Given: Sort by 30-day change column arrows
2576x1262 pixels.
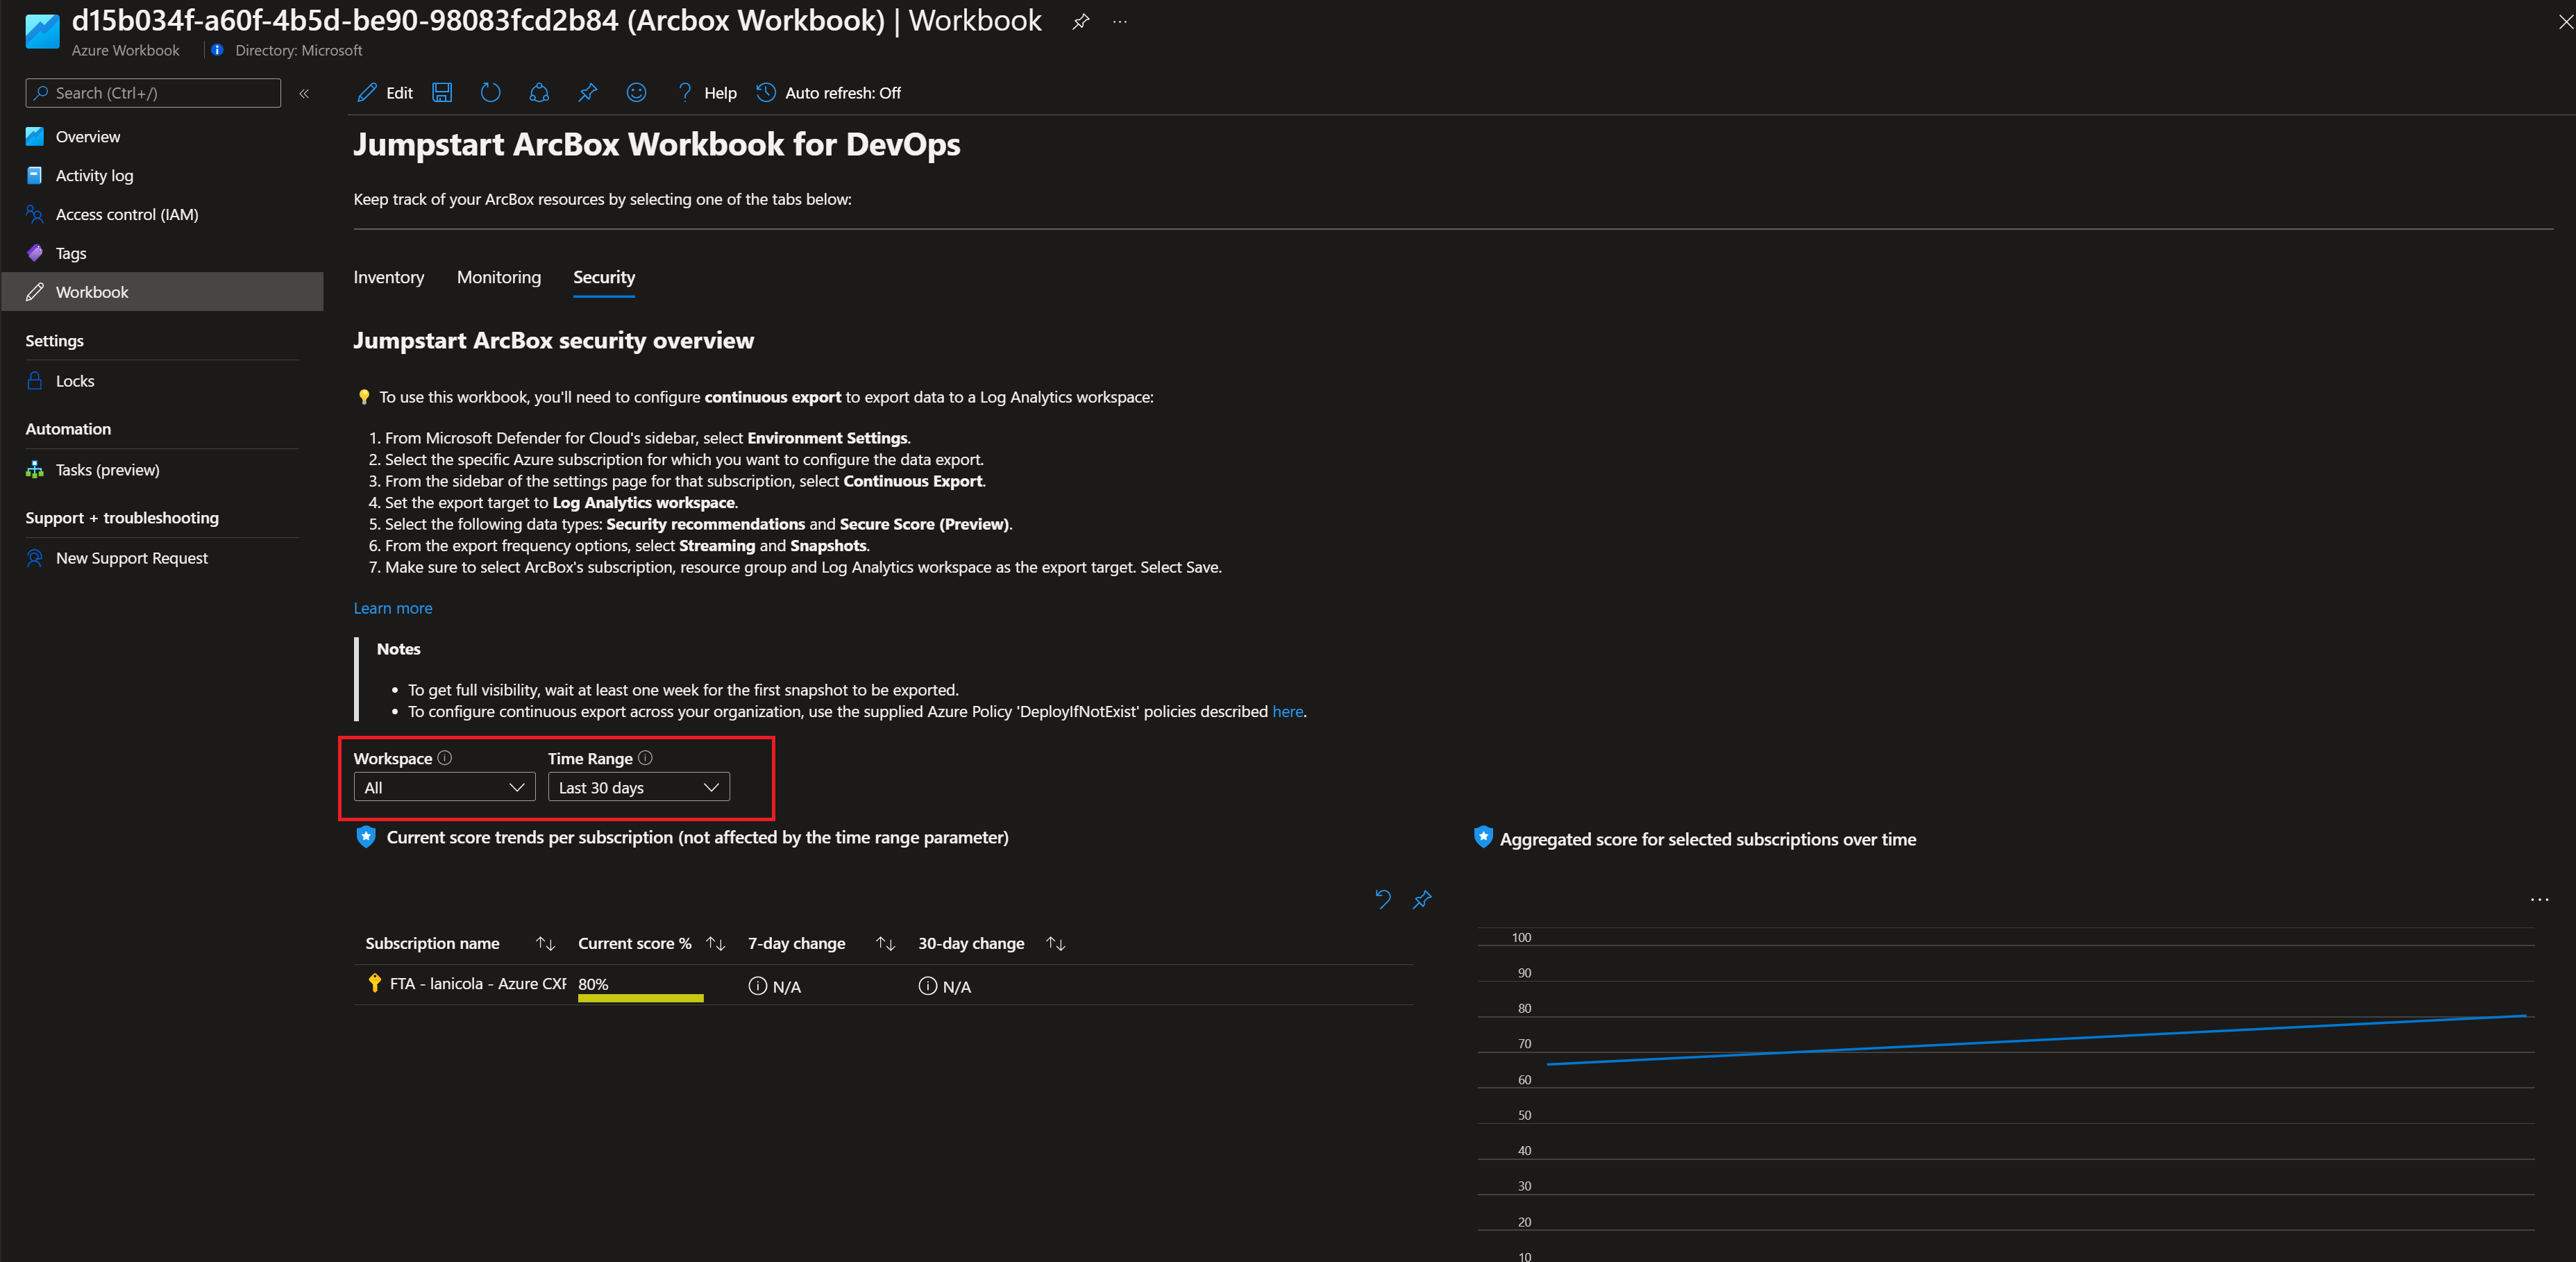Looking at the screenshot, I should pyautogui.click(x=1055, y=944).
